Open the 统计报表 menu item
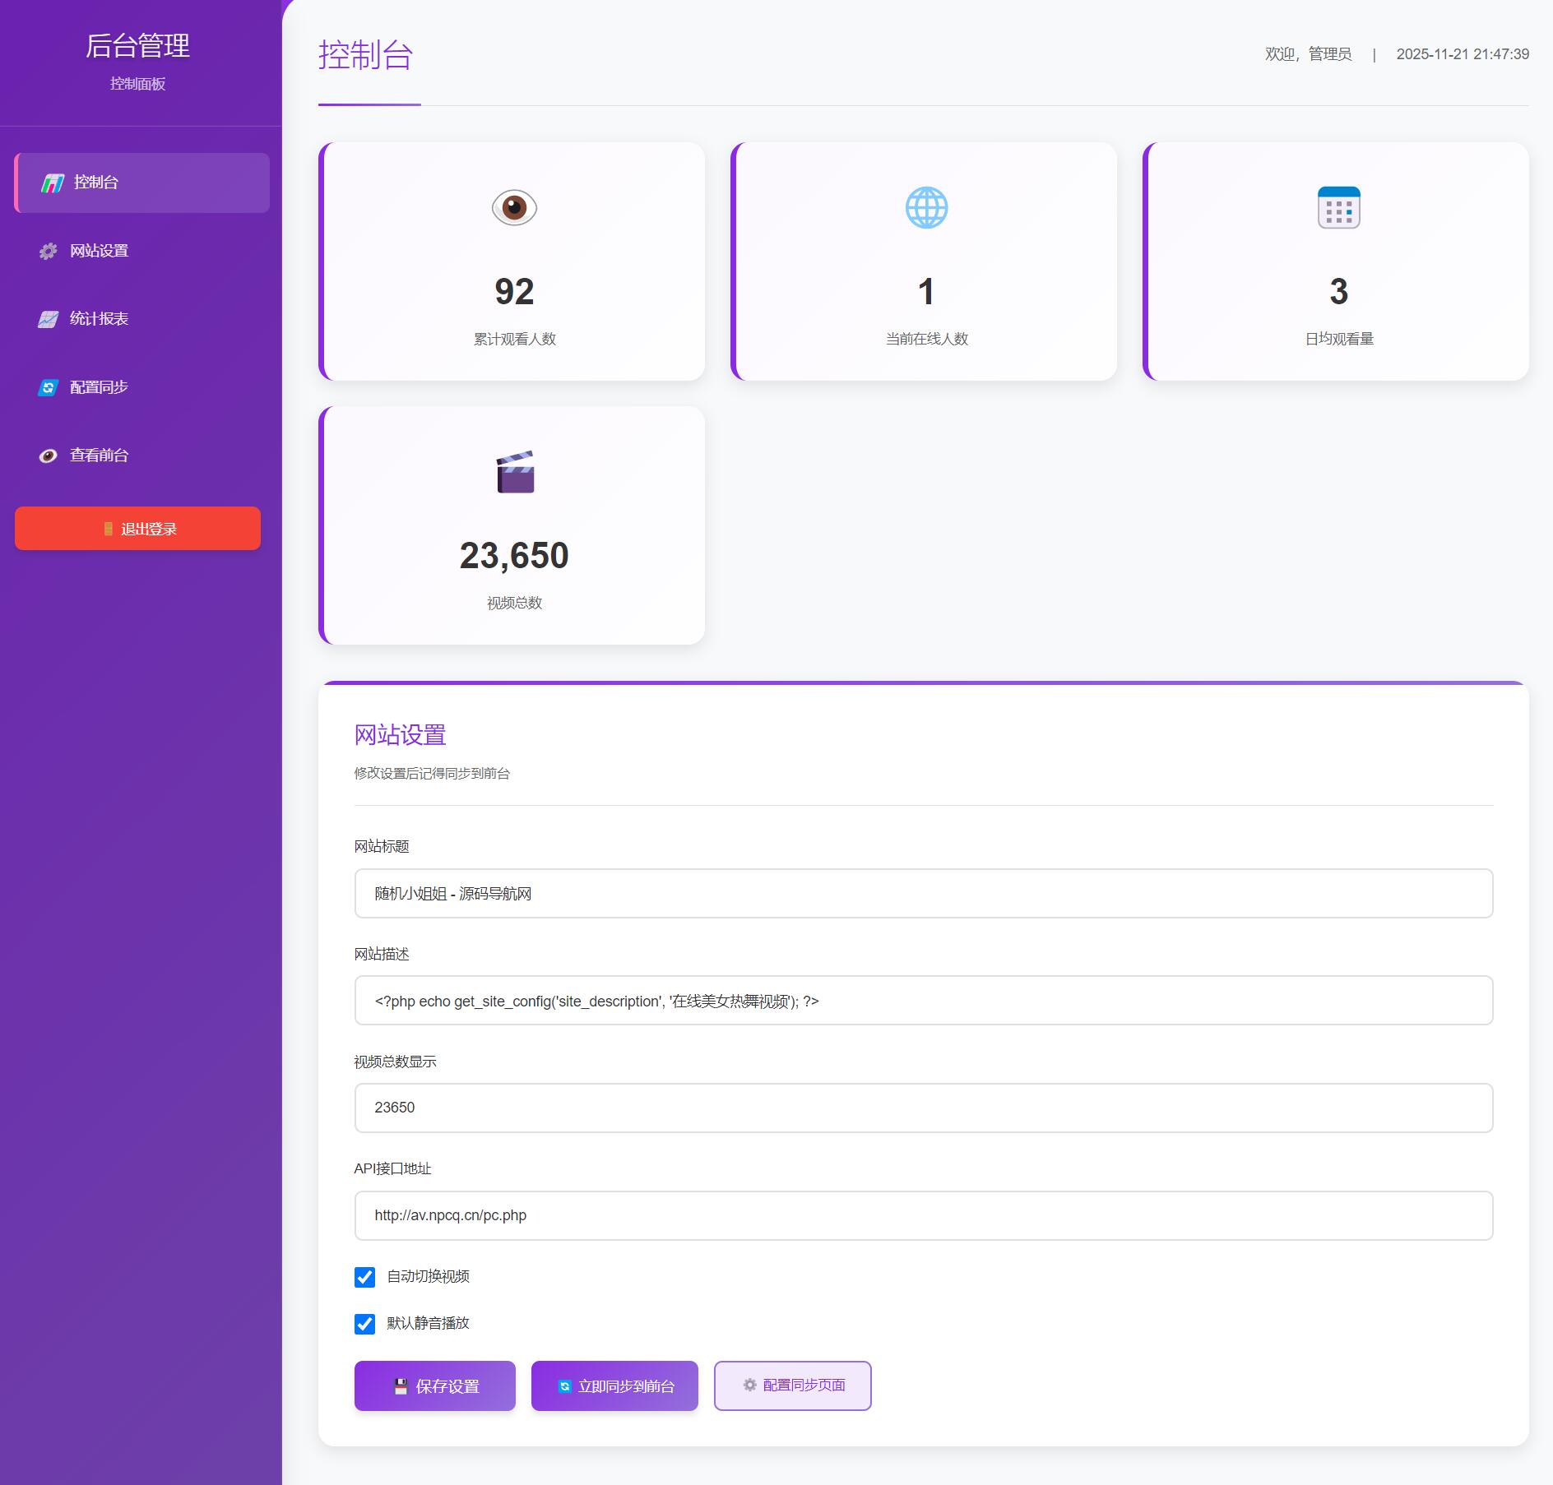 click(99, 319)
